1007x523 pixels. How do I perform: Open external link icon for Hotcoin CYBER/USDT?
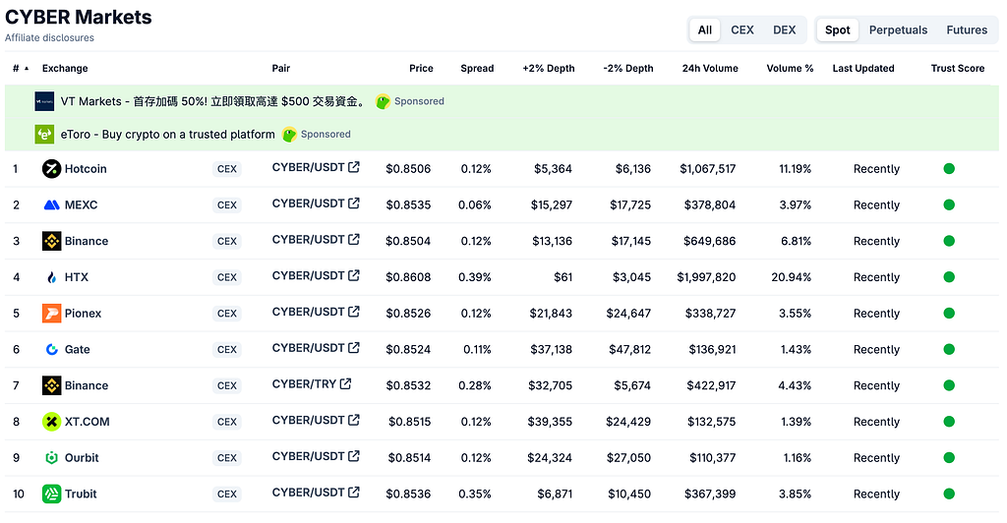click(x=354, y=167)
